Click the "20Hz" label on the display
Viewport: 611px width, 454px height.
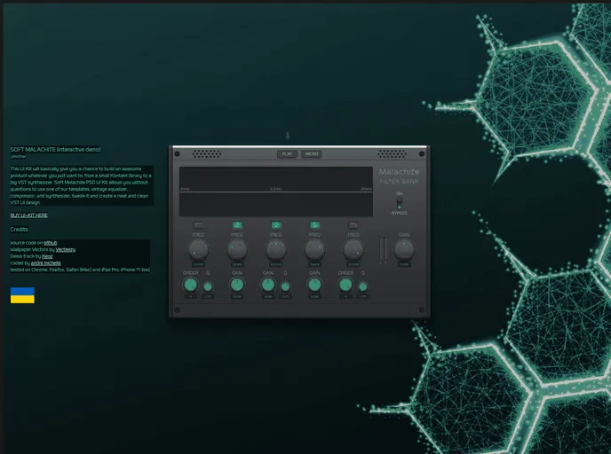(x=185, y=189)
